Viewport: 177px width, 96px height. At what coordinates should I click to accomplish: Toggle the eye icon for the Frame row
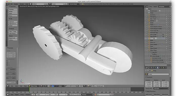coord(166,25)
